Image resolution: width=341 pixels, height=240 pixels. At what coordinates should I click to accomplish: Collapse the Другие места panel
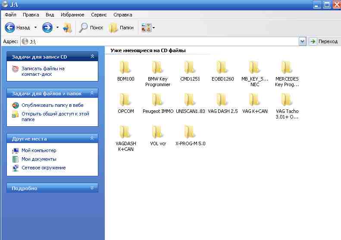[x=92, y=138]
